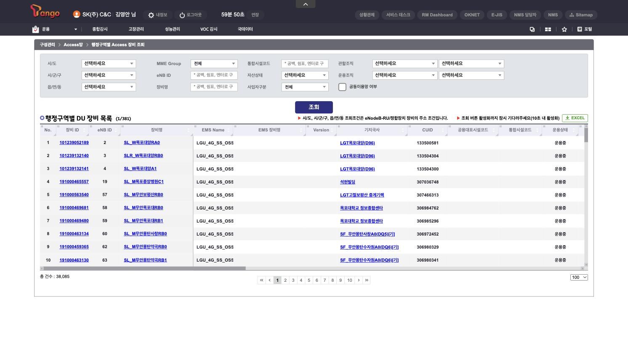Image resolution: width=628 pixels, height=341 pixels.
Task: Click the 연장 session extend button
Action: click(x=255, y=15)
